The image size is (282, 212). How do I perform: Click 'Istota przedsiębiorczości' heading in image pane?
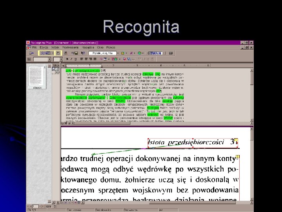tap(186, 142)
